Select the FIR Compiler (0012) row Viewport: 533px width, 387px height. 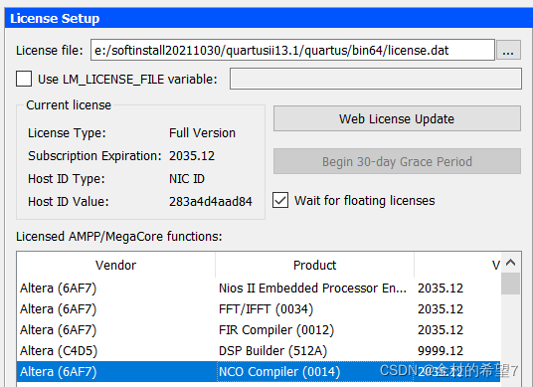(x=259, y=330)
